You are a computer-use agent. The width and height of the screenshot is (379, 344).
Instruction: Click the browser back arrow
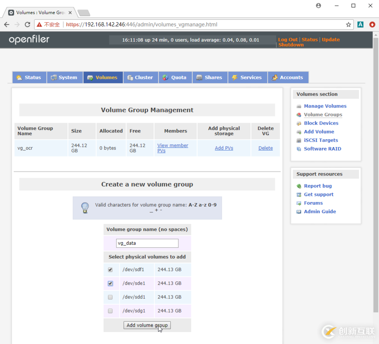click(x=7, y=25)
